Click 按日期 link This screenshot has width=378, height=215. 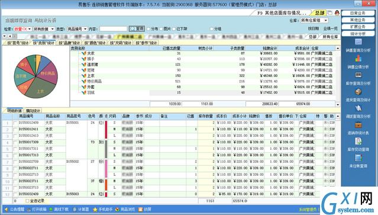click(314, 28)
